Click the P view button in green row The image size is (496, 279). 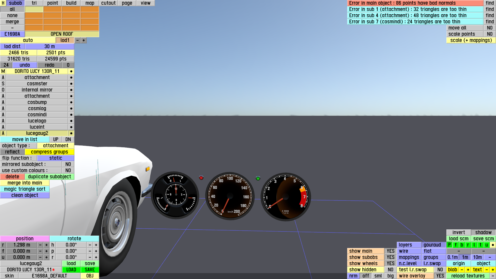coord(450,245)
